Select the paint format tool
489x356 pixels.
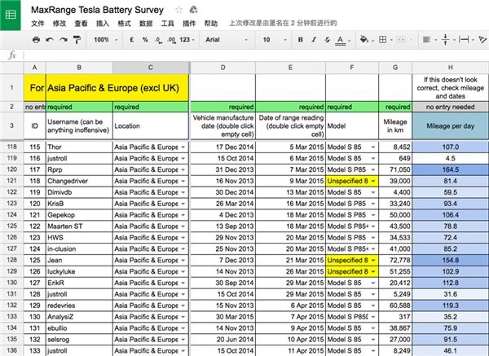(77, 40)
